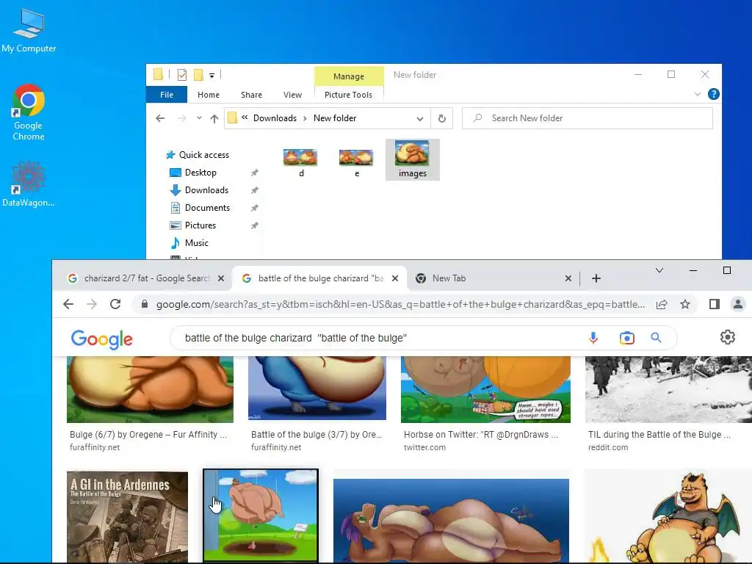
Task: Open Bulge (6/7) by Oregene result link
Action: [148, 435]
